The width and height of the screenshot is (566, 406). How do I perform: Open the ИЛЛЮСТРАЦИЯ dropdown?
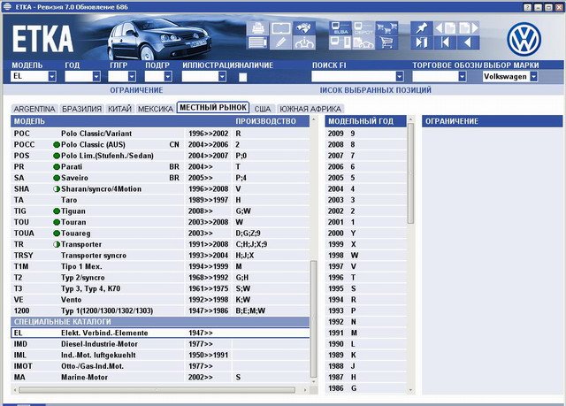(222, 76)
